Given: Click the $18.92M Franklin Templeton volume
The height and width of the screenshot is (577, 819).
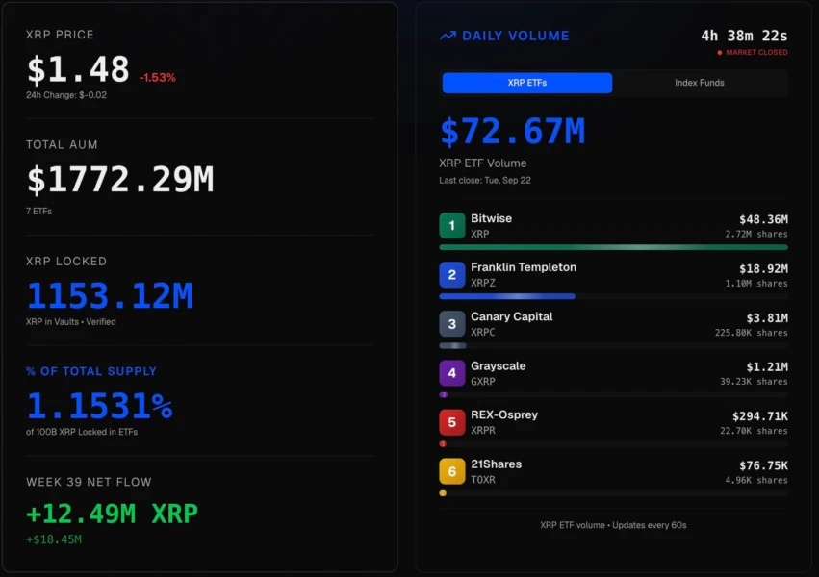Looking at the screenshot, I should tap(763, 268).
